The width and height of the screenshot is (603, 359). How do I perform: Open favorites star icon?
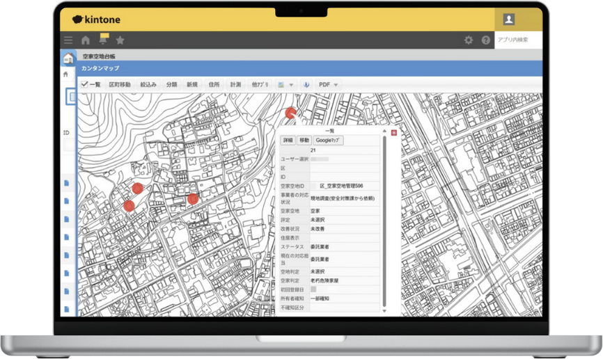[x=120, y=40]
